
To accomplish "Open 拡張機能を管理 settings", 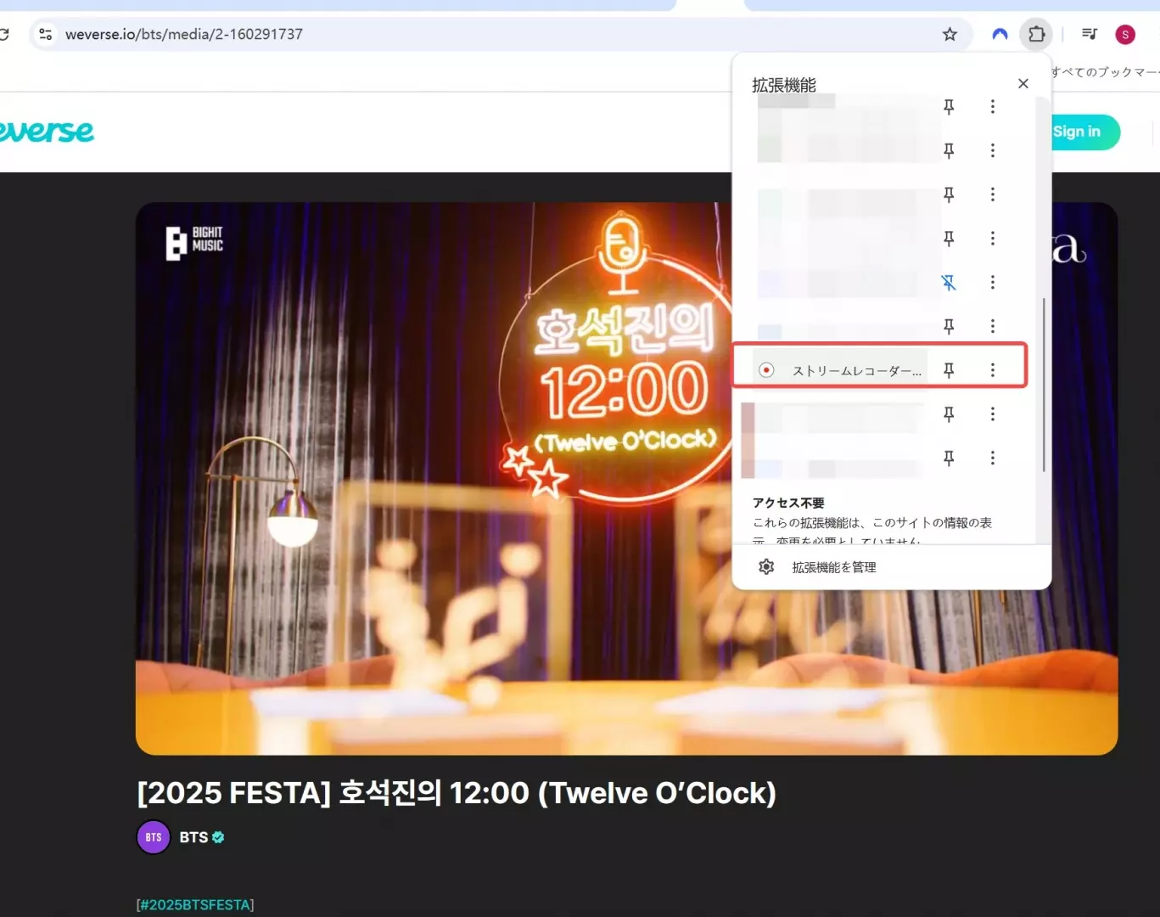I will coord(892,567).
